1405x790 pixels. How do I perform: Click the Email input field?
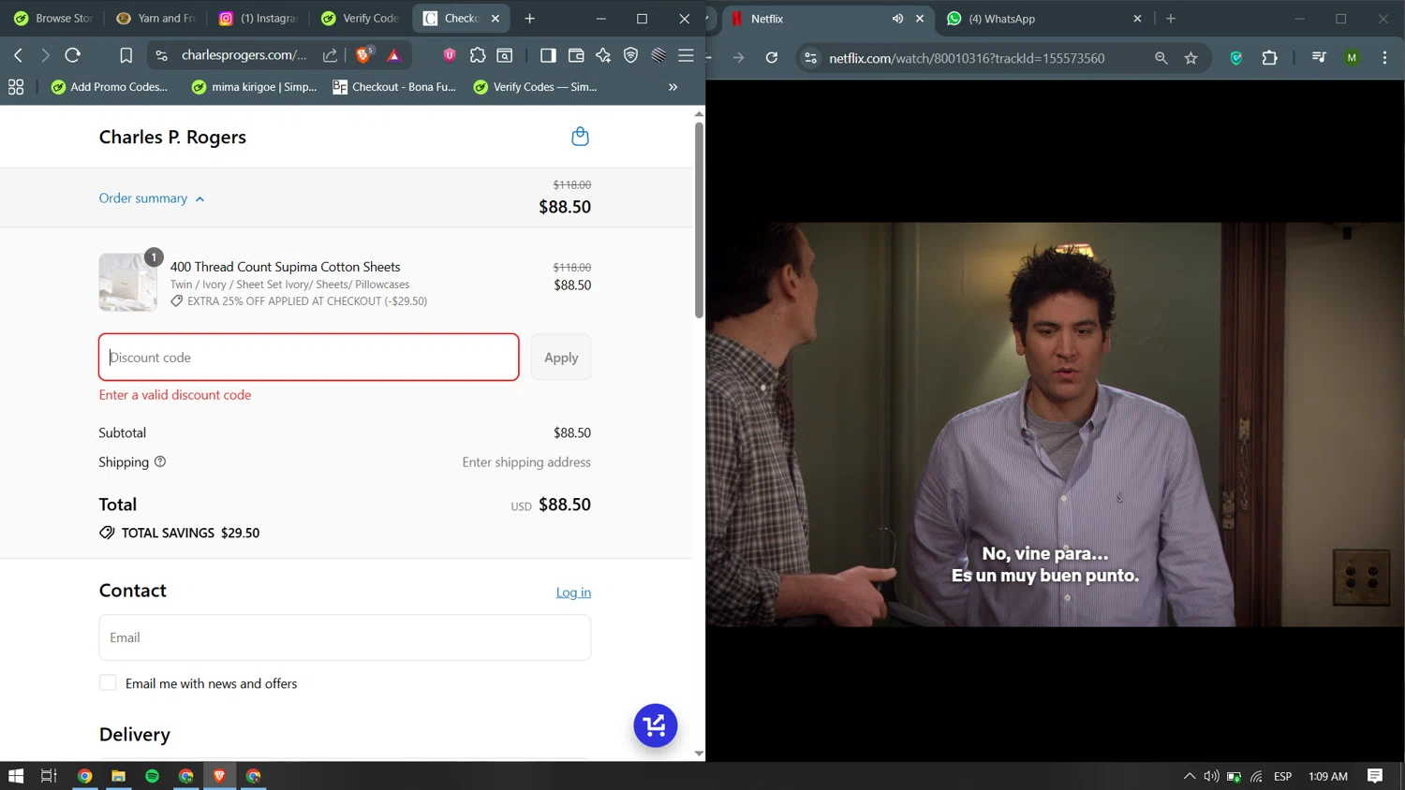tap(345, 637)
